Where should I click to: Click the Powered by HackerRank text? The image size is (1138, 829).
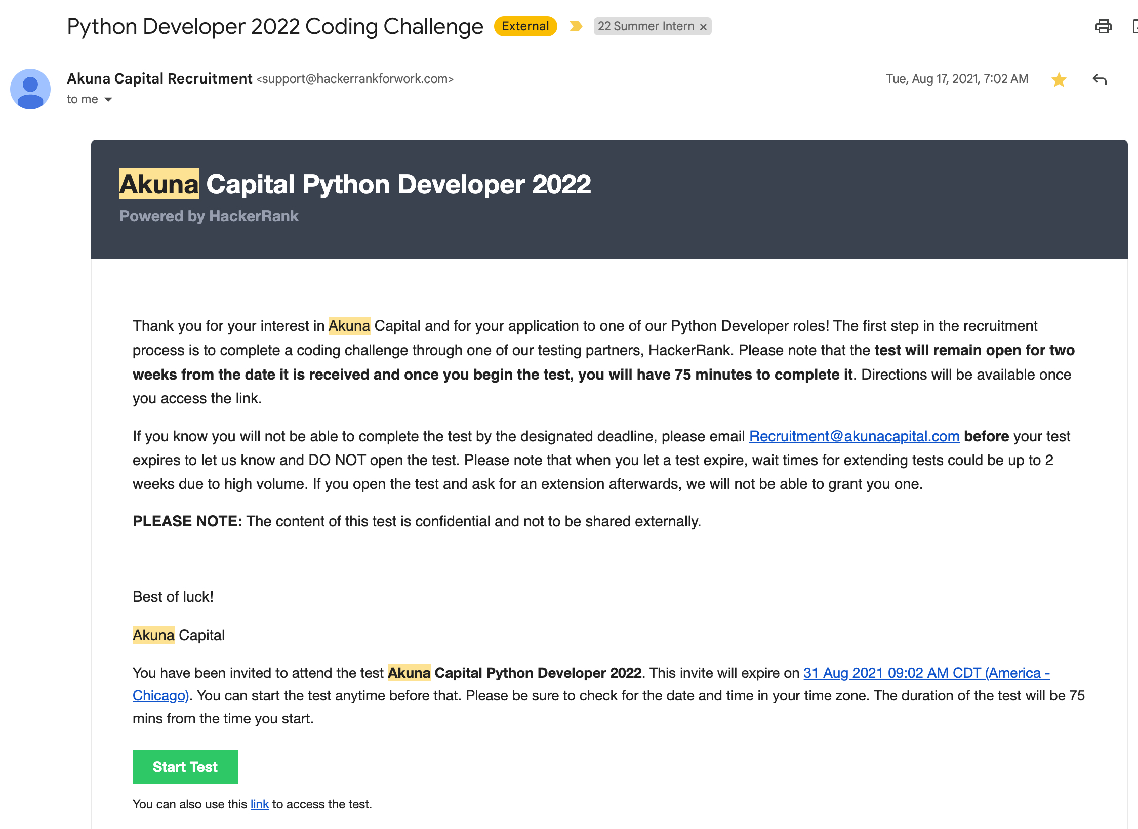(209, 216)
